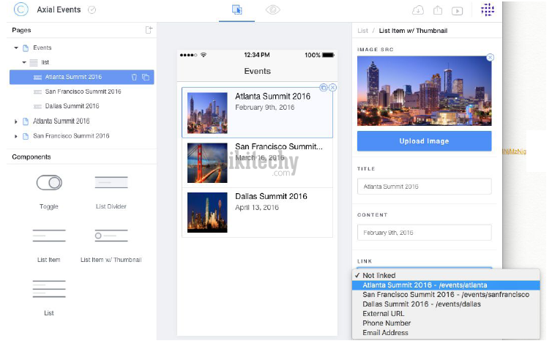Screen dimensions: 552x349
Task: Expand the Atlanta Summit 2016 page node
Action: 16,121
